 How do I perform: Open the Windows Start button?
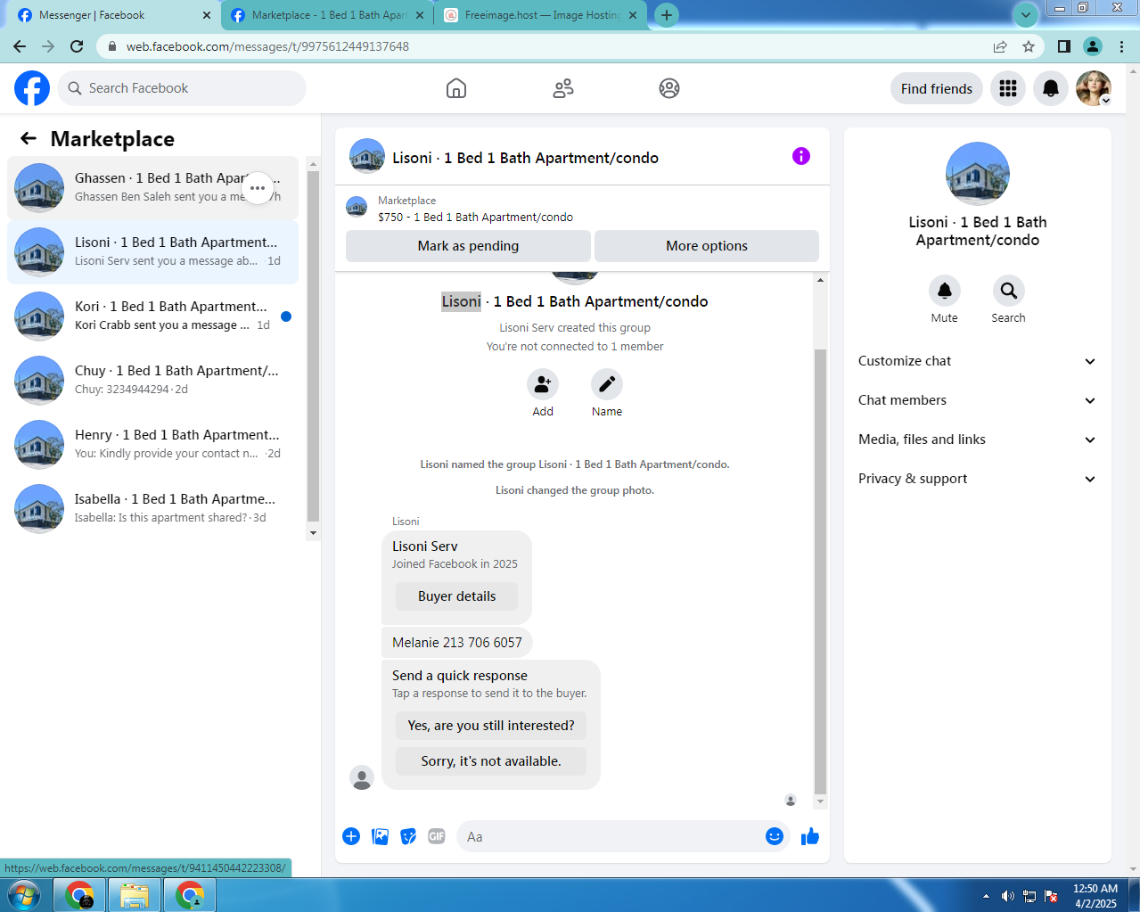point(24,895)
